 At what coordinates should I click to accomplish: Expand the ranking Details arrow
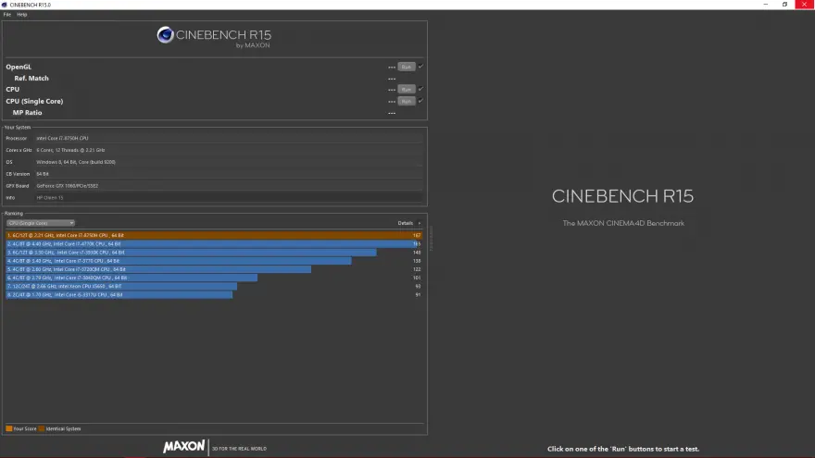tap(420, 223)
